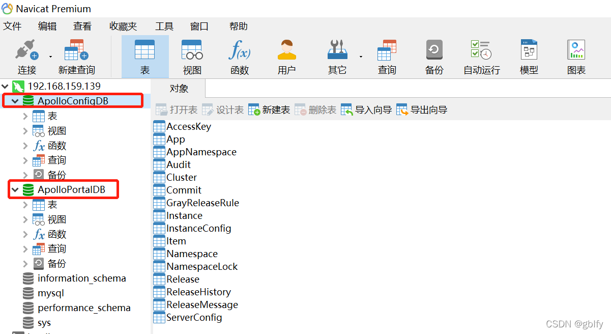The width and height of the screenshot is (611, 334).
Task: Select the NamespaceLock table
Action: [x=196, y=267]
